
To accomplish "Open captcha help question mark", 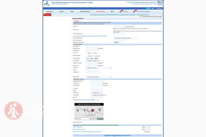I will 95,119.
